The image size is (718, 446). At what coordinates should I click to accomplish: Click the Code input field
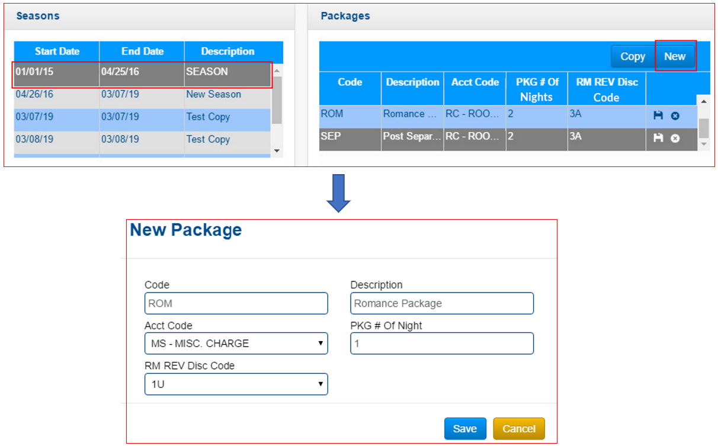coord(236,303)
